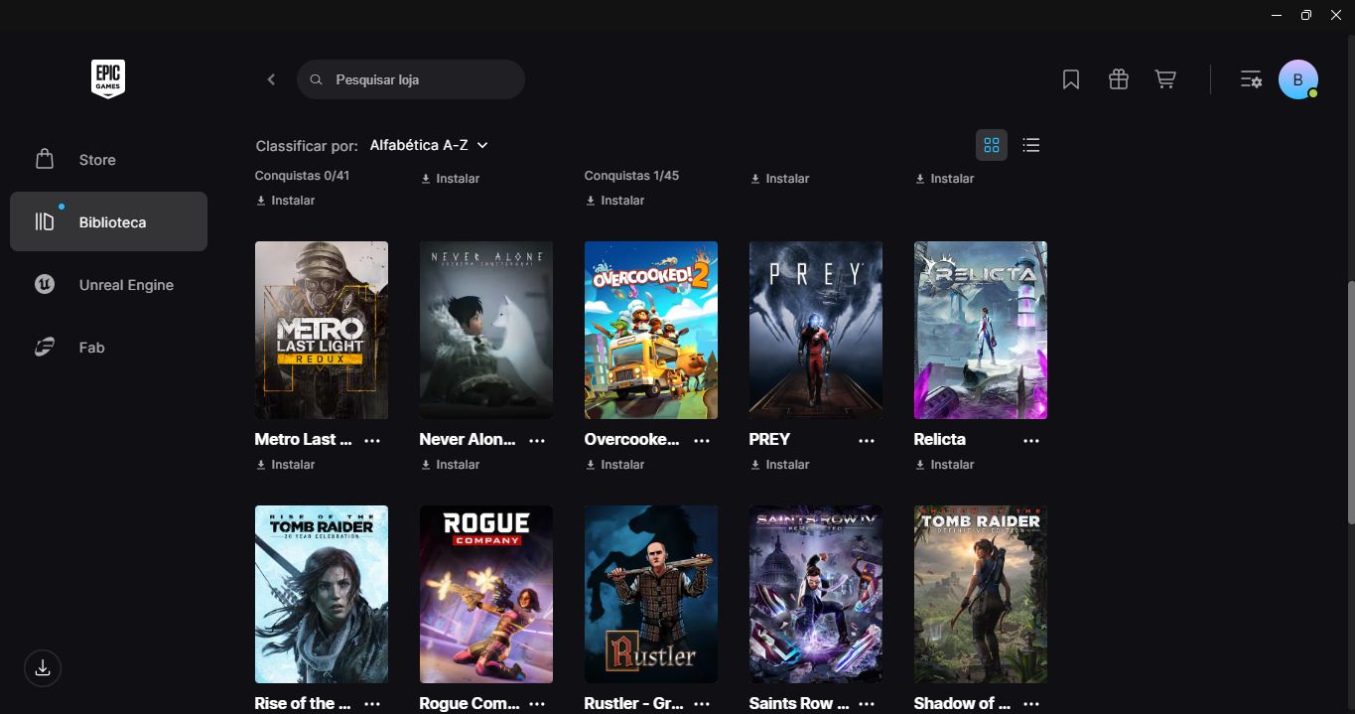Open the profile avatar B

pyautogui.click(x=1298, y=79)
